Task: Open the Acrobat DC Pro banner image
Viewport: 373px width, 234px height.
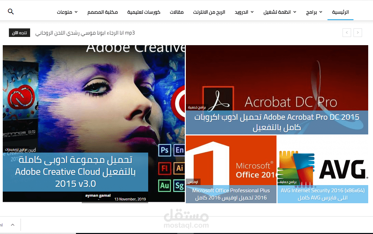Action: click(x=277, y=77)
